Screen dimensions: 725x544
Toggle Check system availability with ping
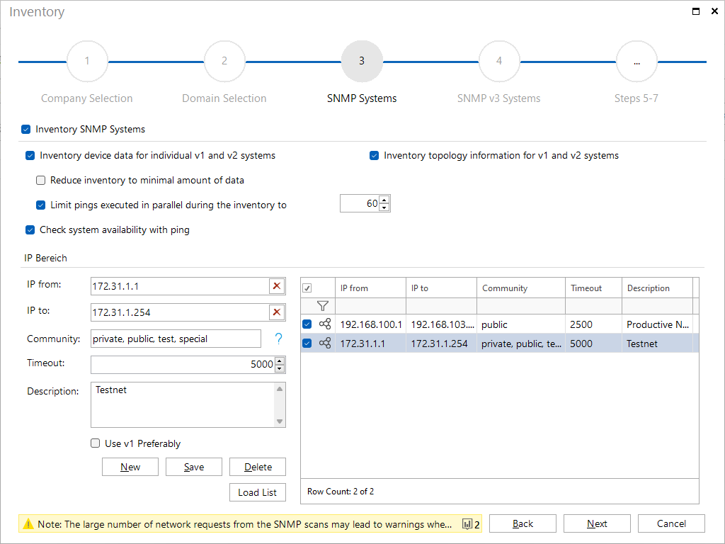(x=30, y=230)
